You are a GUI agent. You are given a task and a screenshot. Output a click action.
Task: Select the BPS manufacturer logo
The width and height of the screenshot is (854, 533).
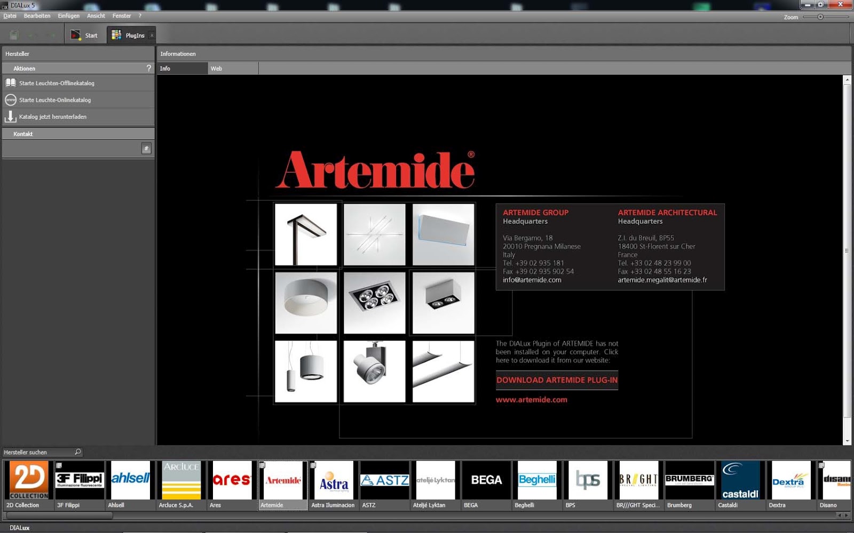pos(588,480)
